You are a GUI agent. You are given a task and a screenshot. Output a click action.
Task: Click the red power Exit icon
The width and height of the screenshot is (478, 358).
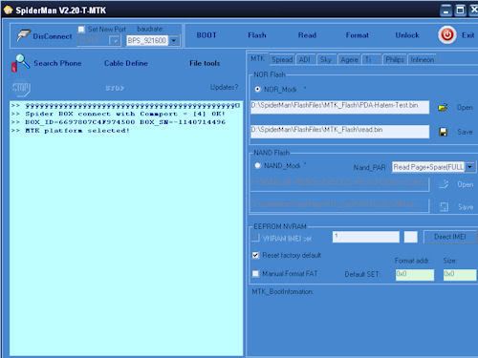(447, 35)
